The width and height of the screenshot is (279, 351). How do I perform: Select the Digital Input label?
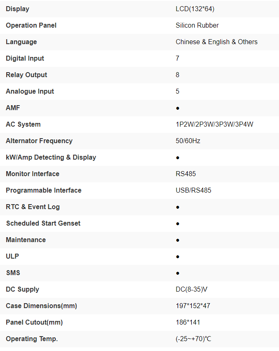pyautogui.click(x=25, y=58)
